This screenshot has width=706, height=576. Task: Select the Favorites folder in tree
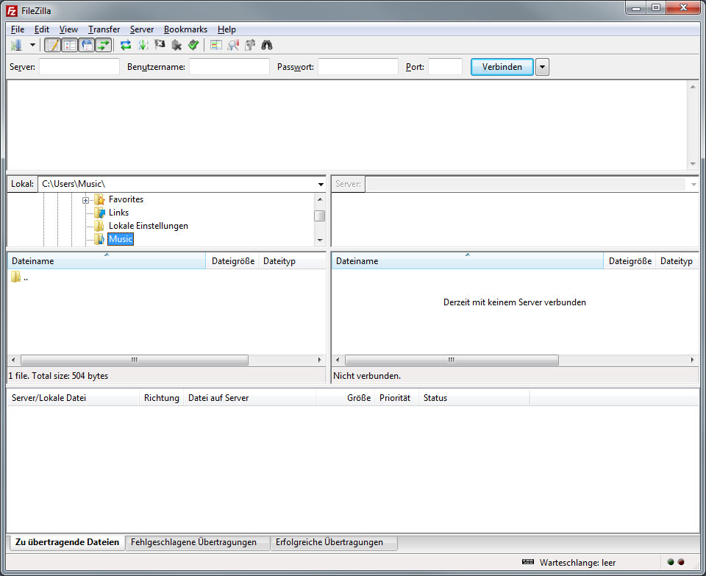point(126,199)
